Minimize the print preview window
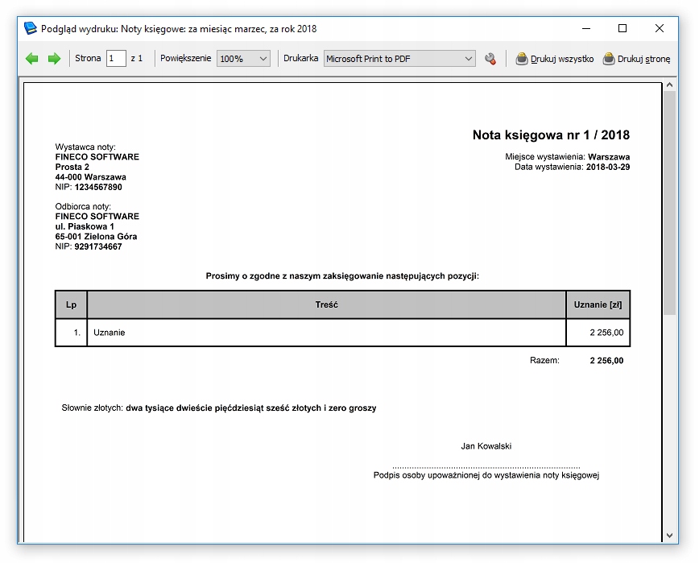The height and width of the screenshot is (563, 699). tap(585, 28)
